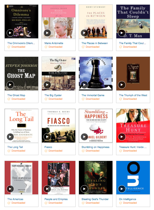154x210 pixels.
Task: Play The Immortal Game audiobook
Action: [x=84, y=85]
